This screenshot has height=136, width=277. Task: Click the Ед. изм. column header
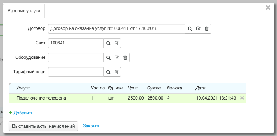point(116,88)
